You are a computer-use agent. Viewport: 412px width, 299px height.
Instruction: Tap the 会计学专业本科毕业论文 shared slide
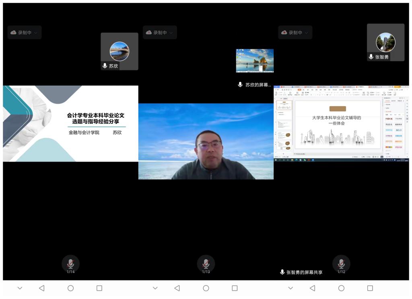pyautogui.click(x=70, y=123)
